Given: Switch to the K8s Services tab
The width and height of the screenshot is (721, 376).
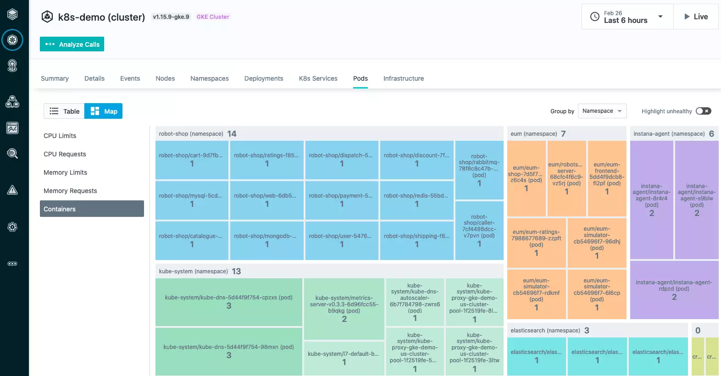Looking at the screenshot, I should [318, 78].
